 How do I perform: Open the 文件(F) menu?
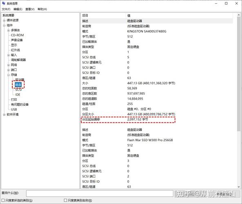tap(6, 9)
